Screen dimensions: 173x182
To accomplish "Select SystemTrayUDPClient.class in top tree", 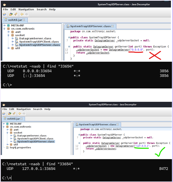I will [39, 42].
